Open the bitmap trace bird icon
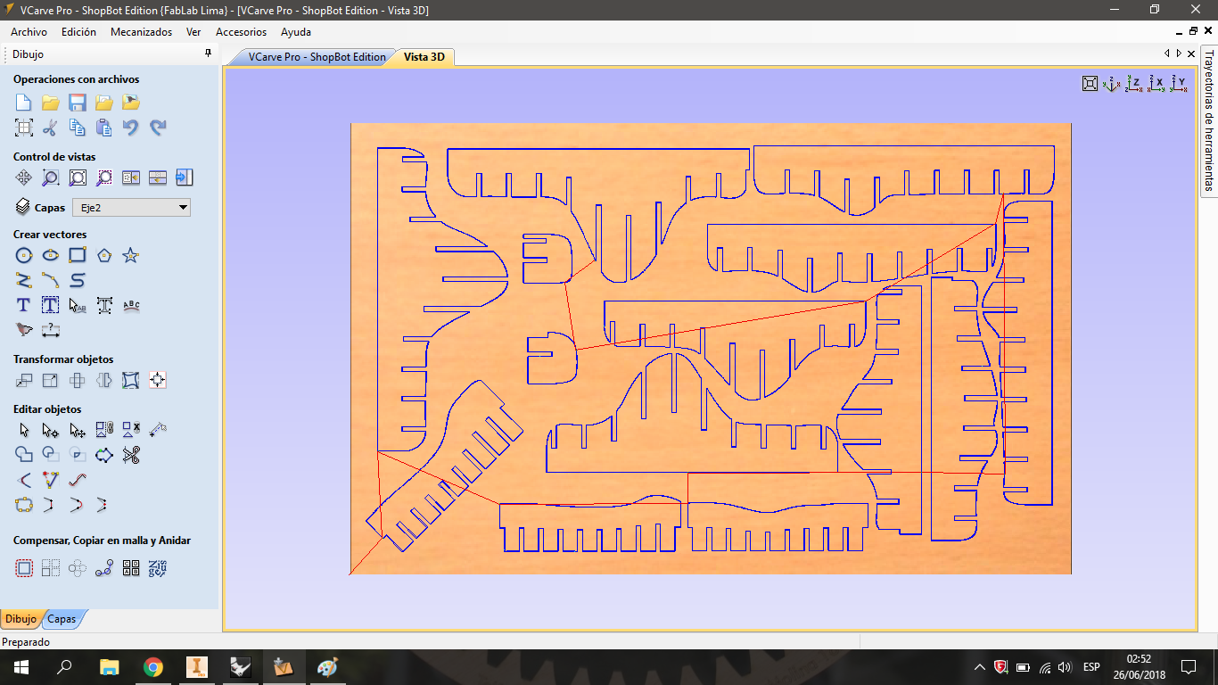 tap(24, 330)
